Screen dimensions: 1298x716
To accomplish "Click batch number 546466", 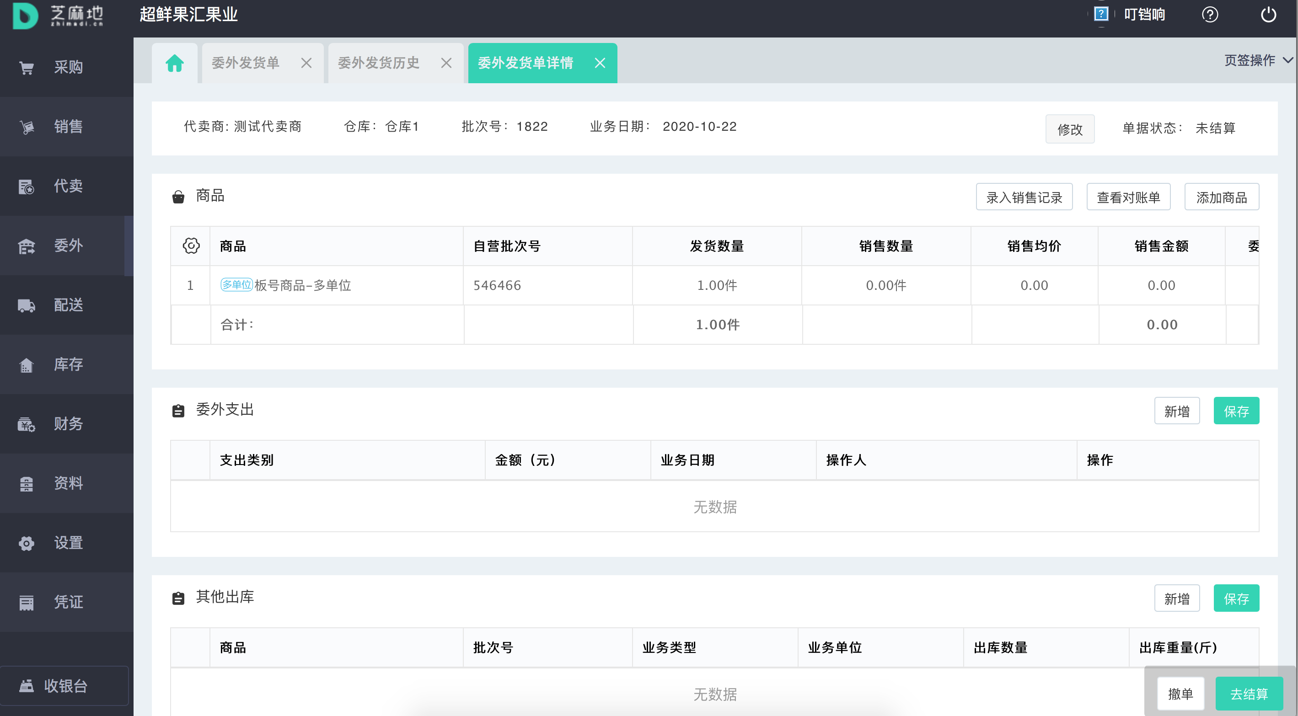I will [x=497, y=286].
